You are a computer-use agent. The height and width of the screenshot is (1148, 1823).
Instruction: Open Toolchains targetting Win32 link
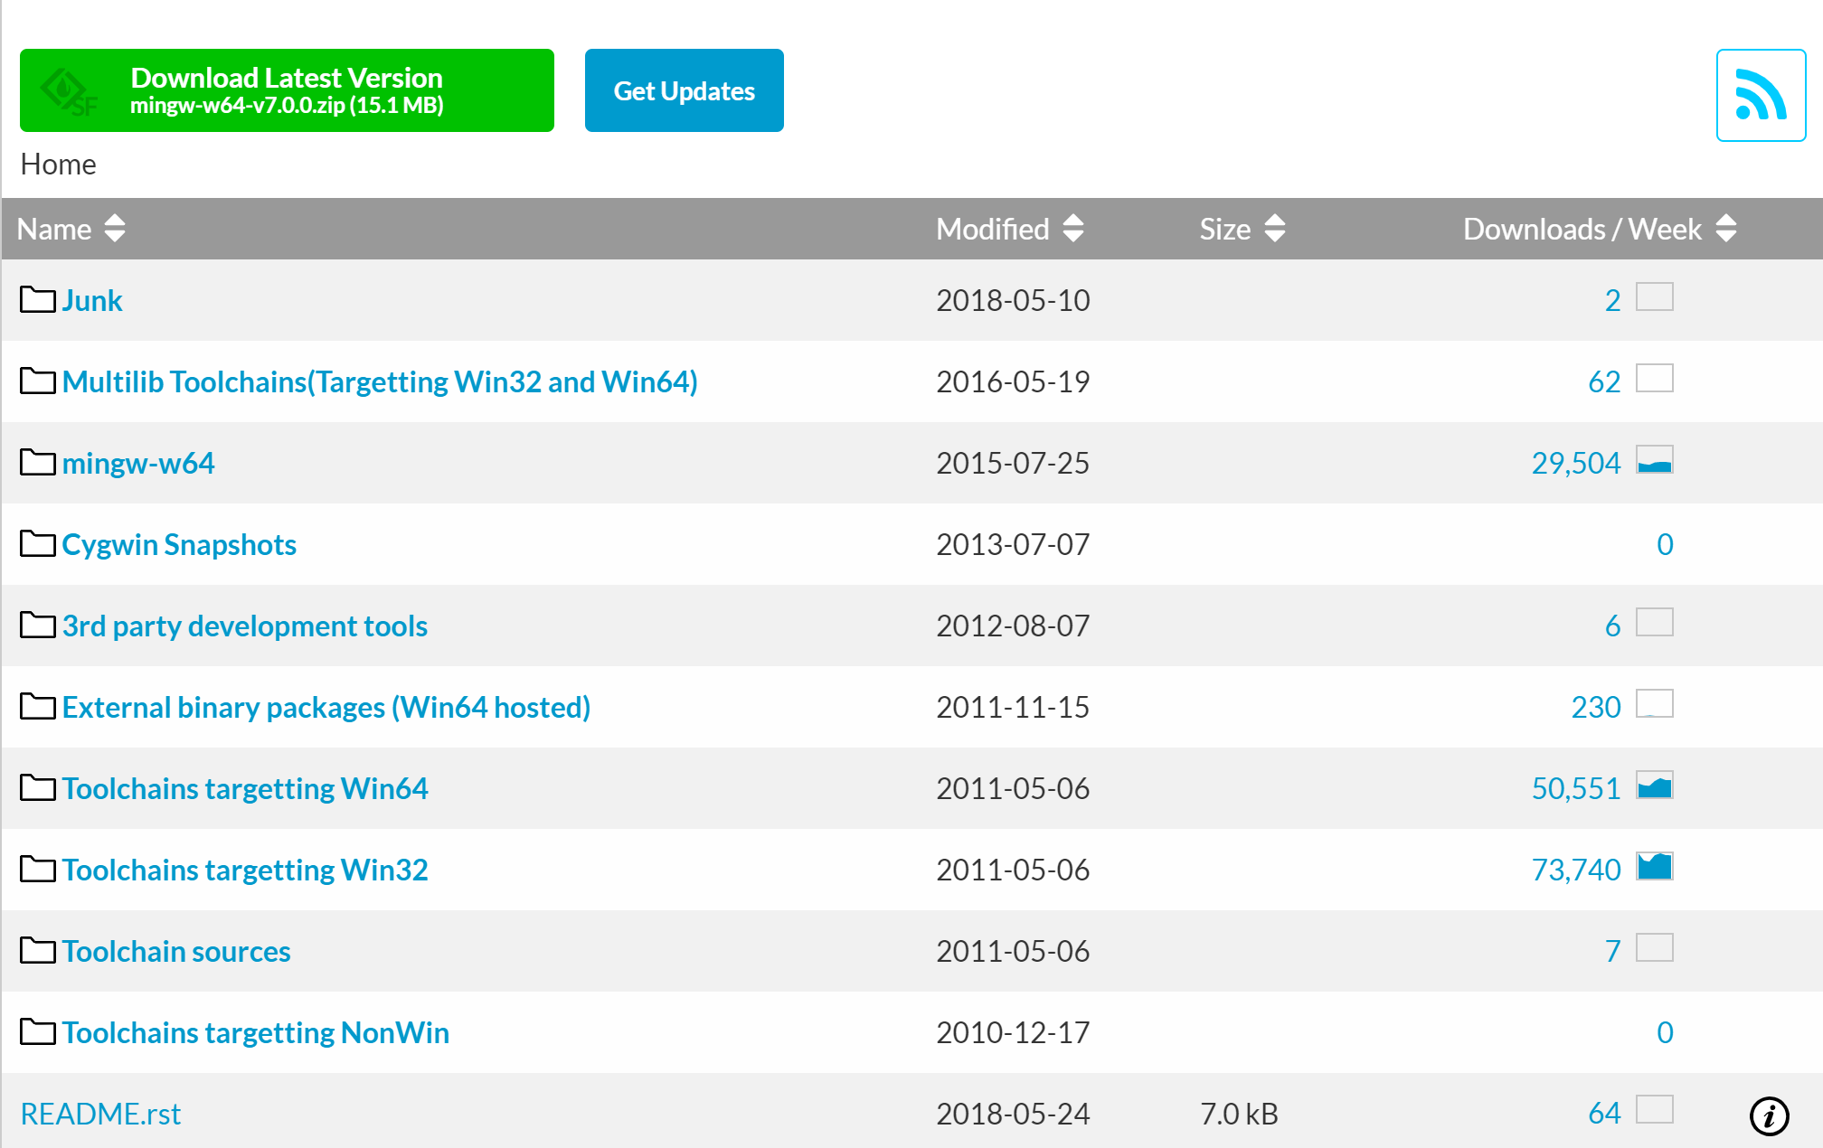tap(245, 870)
